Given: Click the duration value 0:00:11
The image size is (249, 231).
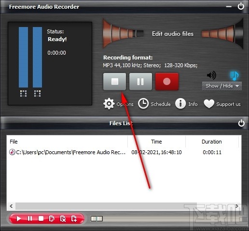Looking at the screenshot, I should point(212,152).
